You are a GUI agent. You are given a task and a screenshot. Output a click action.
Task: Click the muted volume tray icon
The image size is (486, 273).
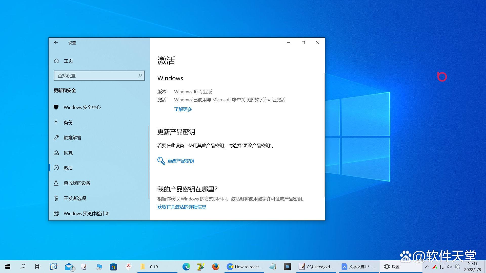click(450, 267)
